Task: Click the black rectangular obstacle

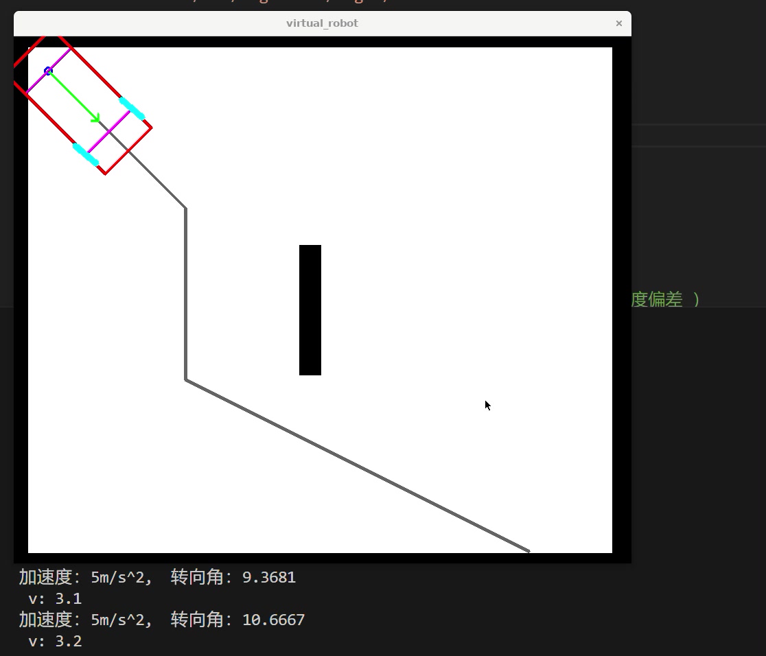Action: [310, 310]
